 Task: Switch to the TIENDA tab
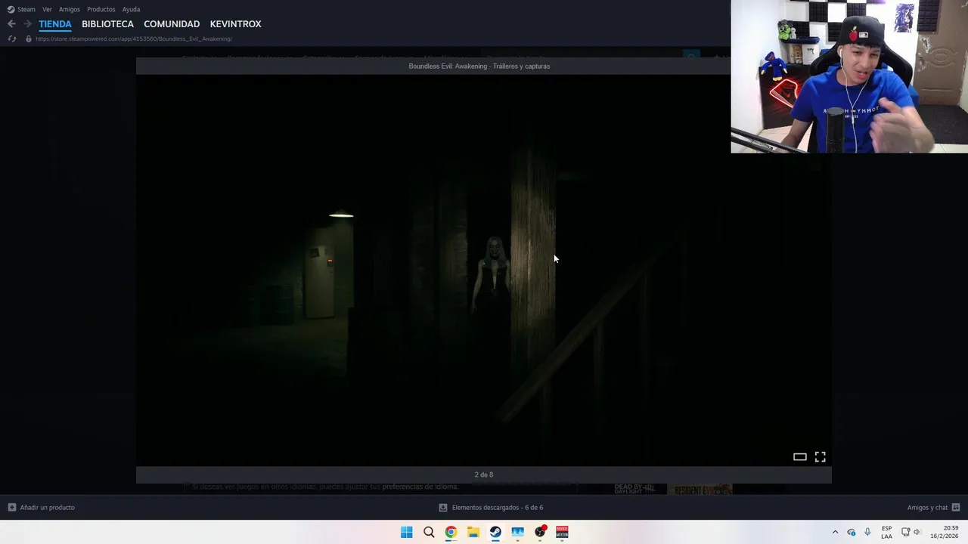click(x=55, y=24)
